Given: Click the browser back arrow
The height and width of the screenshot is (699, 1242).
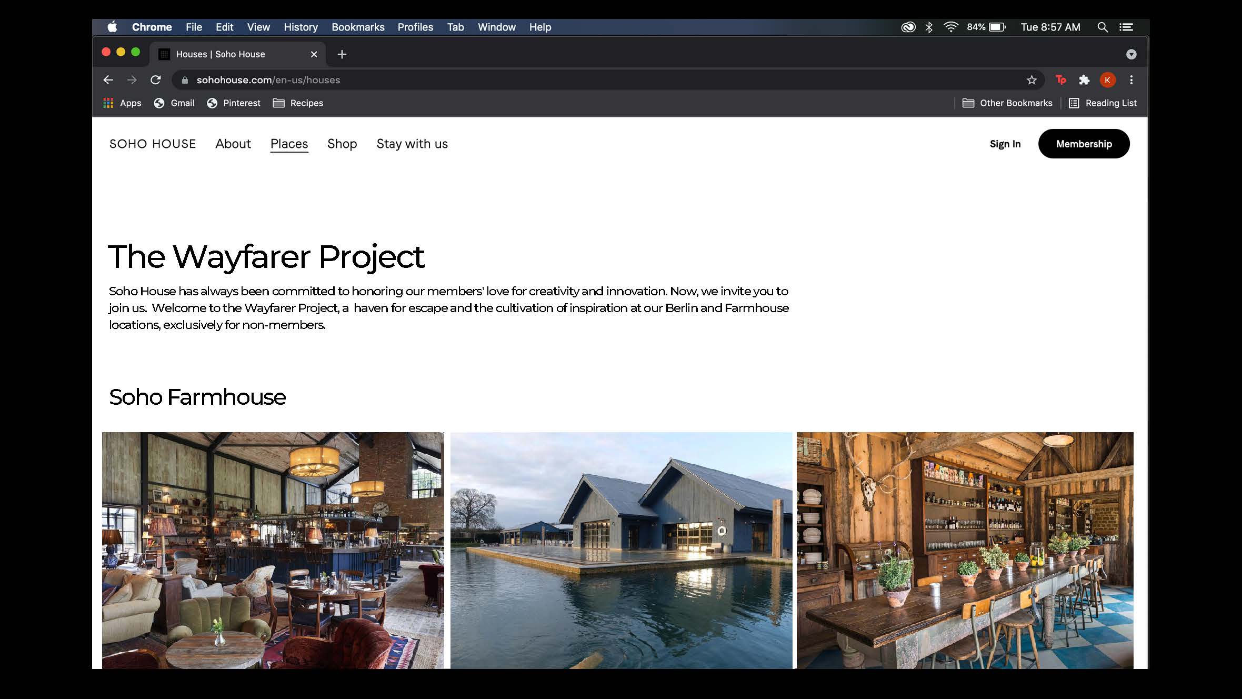Looking at the screenshot, I should [108, 80].
